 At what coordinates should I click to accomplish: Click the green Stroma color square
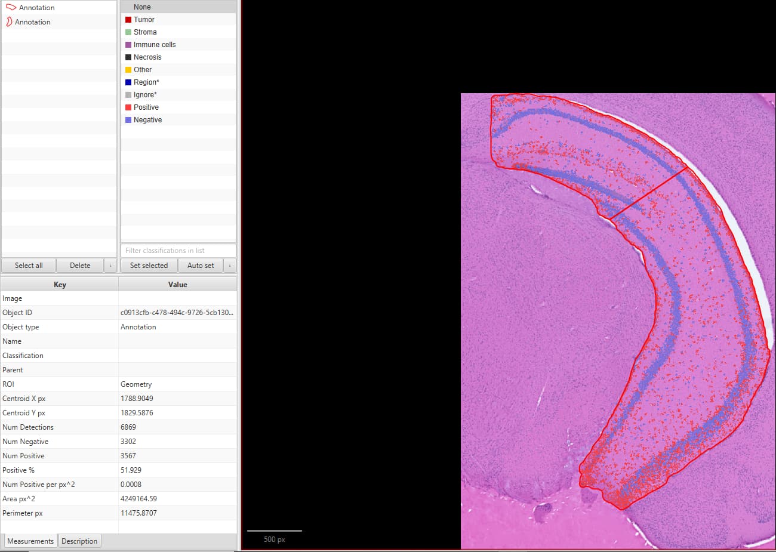point(127,32)
